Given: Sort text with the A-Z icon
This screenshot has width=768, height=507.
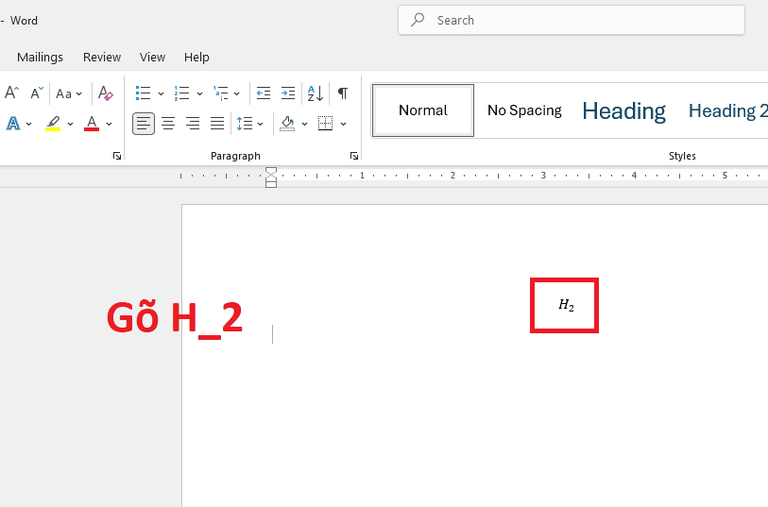Looking at the screenshot, I should click(315, 93).
